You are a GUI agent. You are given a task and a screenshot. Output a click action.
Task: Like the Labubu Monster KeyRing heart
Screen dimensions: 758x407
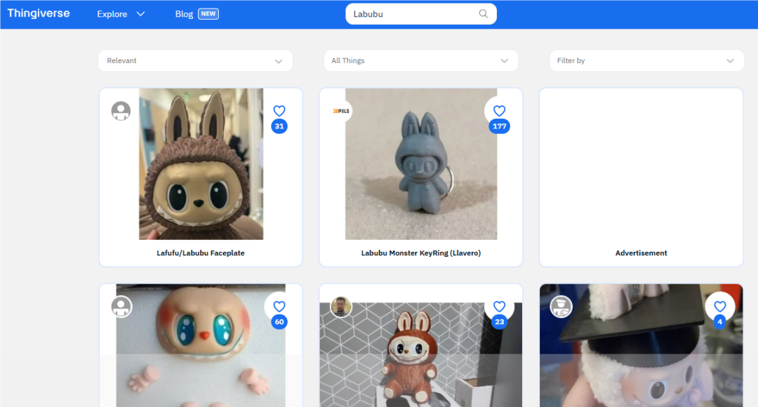[500, 111]
